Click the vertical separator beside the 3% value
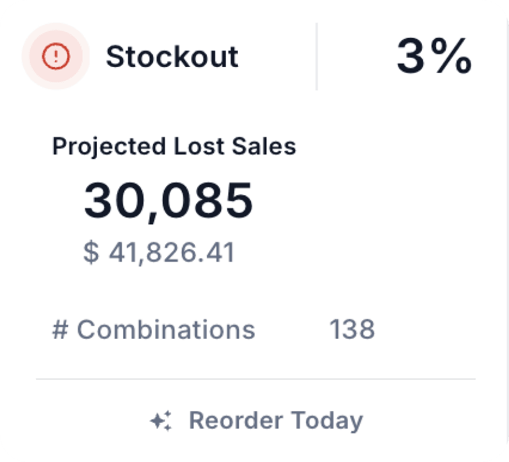 pos(316,57)
